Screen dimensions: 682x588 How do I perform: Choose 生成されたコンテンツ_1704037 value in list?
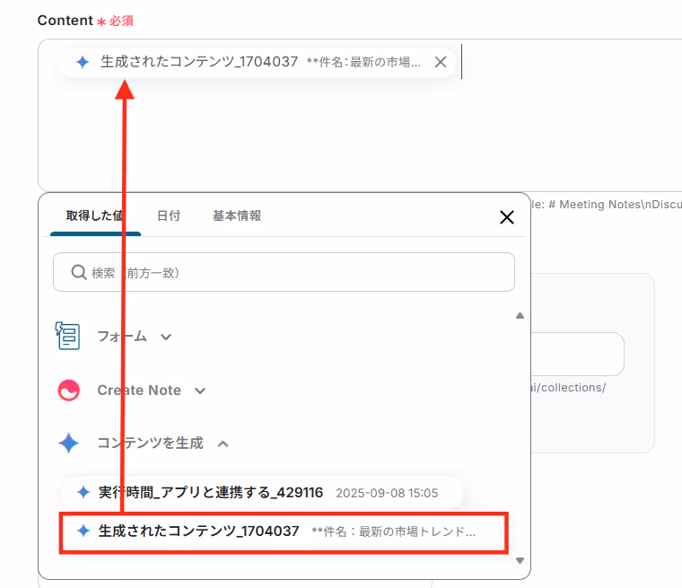(284, 532)
